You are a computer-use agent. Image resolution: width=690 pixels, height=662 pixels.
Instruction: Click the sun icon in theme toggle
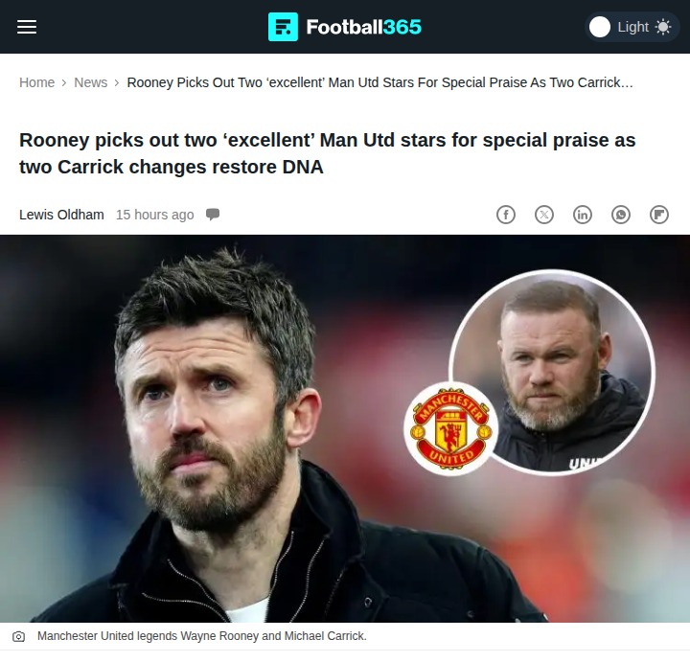[x=663, y=27]
